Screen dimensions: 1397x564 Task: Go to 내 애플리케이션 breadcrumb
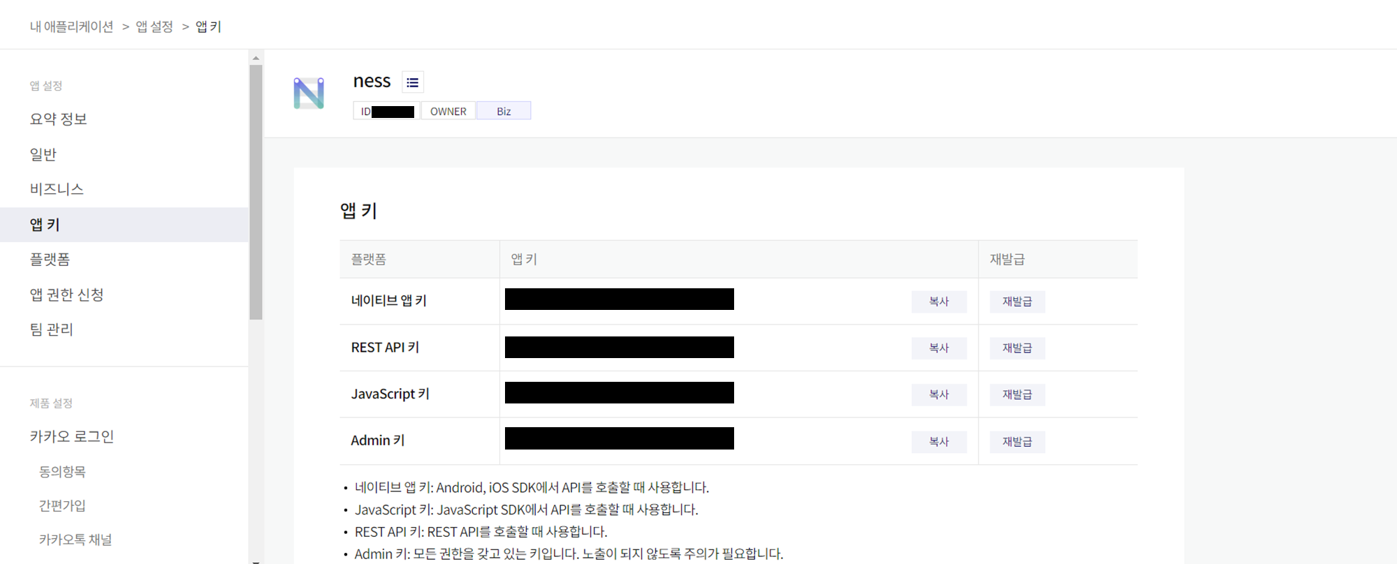coord(71,27)
